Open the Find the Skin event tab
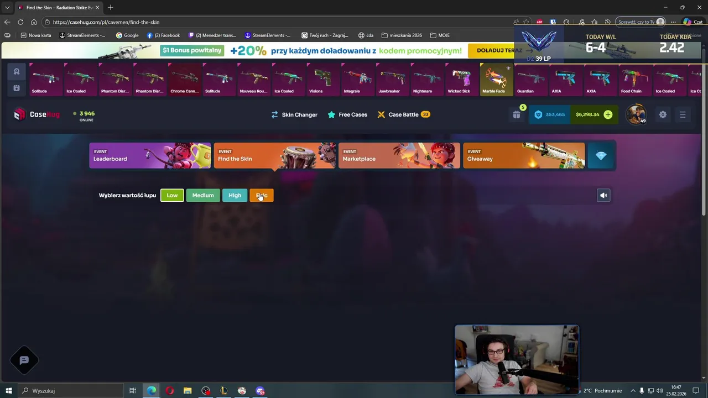 [275, 156]
